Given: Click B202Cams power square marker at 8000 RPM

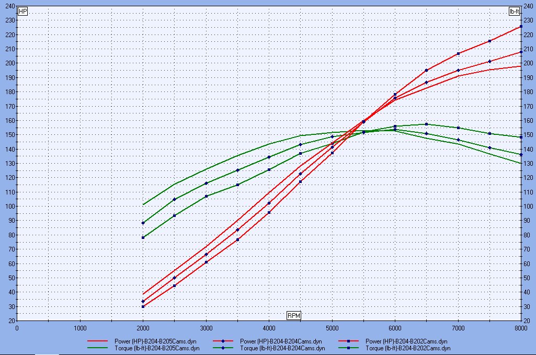Looking at the screenshot, I should click(521, 26).
